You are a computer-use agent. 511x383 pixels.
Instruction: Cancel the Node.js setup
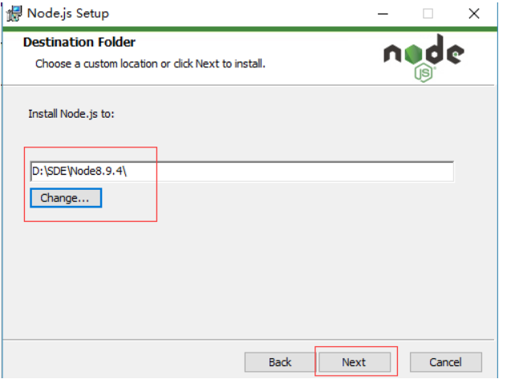445,362
